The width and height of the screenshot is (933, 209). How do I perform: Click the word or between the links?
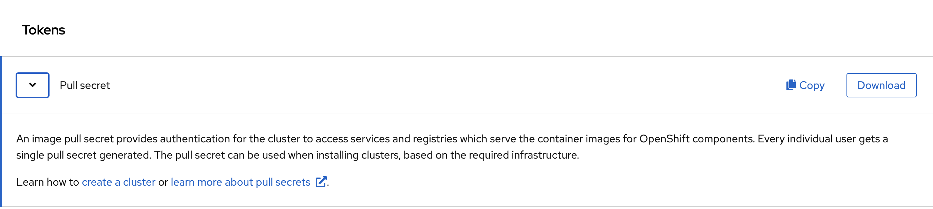pyautogui.click(x=163, y=182)
